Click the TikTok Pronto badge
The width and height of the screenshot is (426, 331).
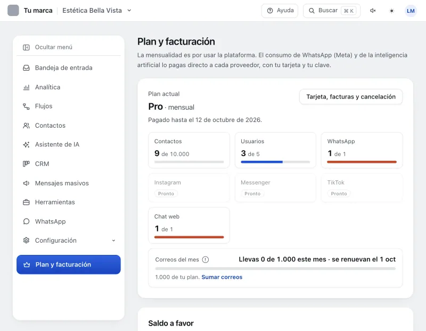339,194
